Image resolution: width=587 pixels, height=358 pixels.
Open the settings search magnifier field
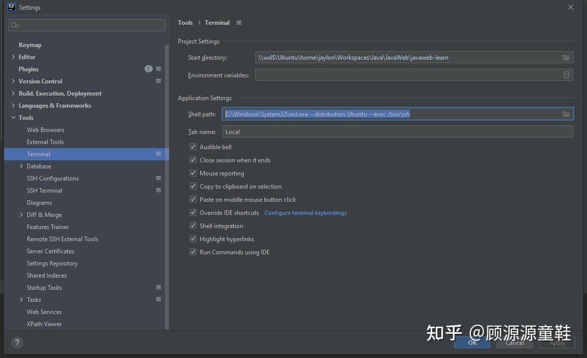point(86,25)
